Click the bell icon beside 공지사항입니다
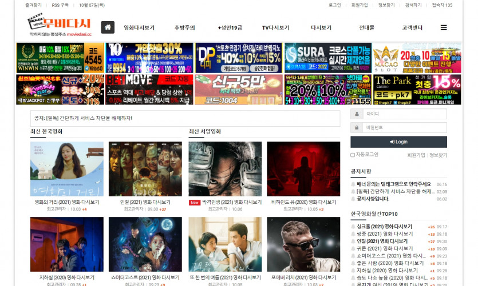The width and height of the screenshot is (478, 286). 353,199
